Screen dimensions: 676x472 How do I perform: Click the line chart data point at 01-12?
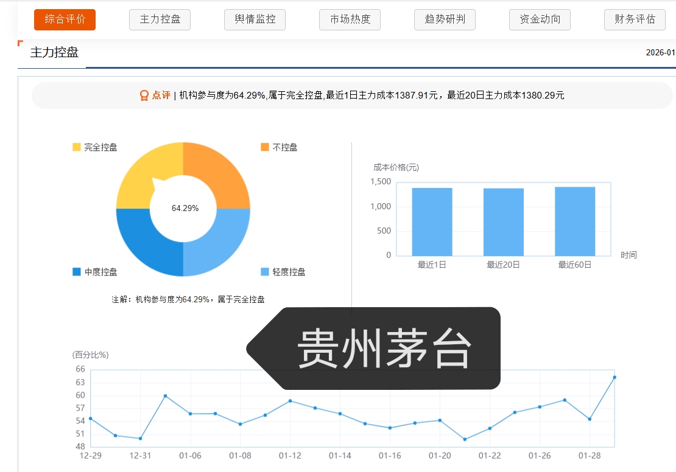290,401
